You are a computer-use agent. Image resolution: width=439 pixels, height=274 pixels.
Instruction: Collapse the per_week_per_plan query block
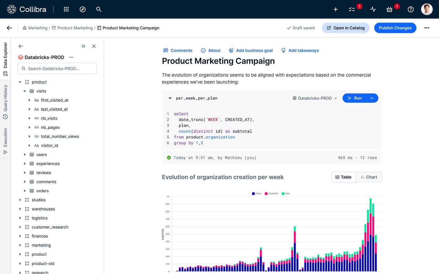click(x=170, y=98)
